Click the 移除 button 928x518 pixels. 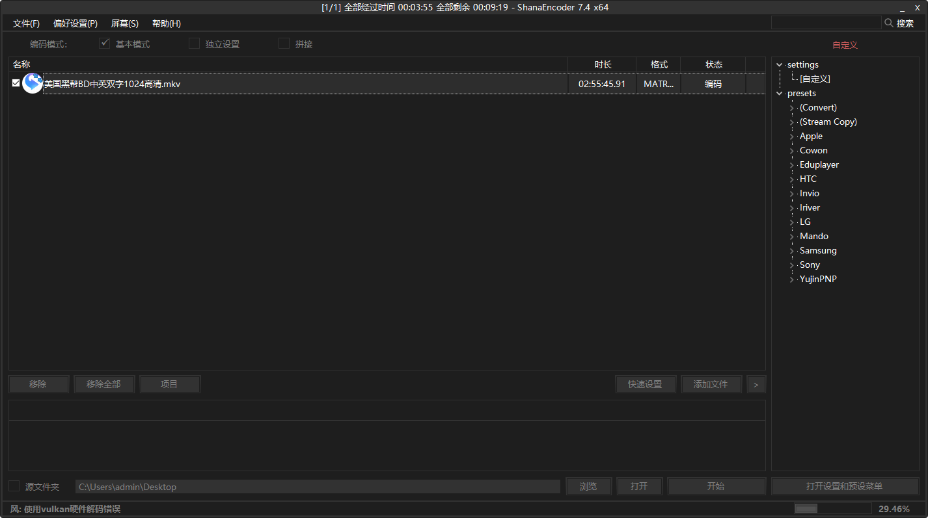[38, 384]
